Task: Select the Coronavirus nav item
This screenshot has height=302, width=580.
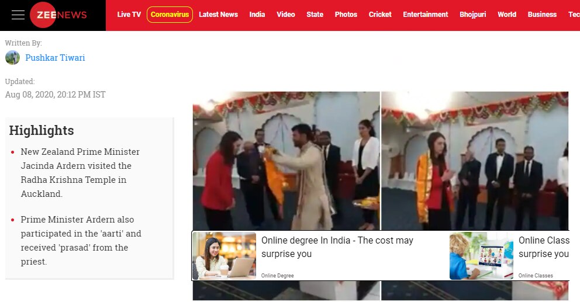Action: pos(170,15)
